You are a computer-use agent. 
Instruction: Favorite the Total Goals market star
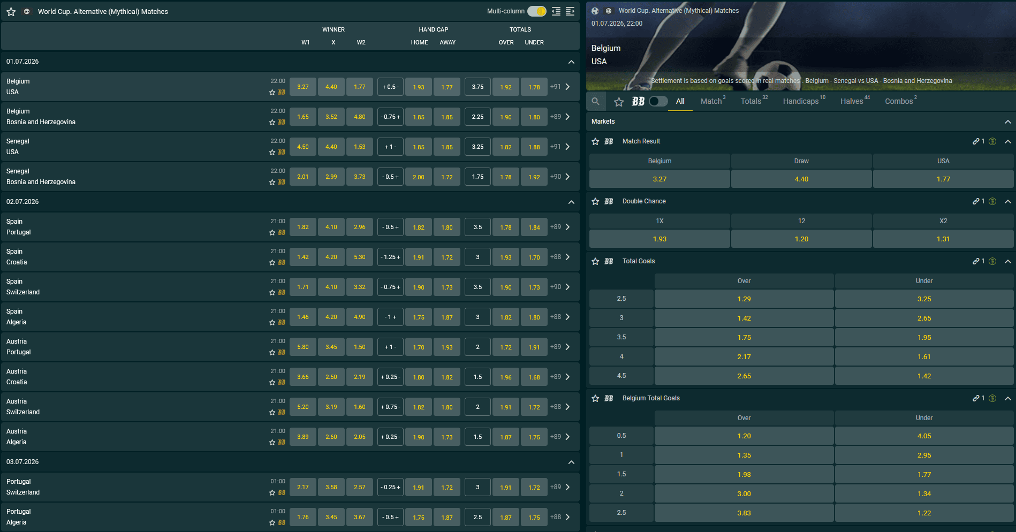pyautogui.click(x=595, y=261)
